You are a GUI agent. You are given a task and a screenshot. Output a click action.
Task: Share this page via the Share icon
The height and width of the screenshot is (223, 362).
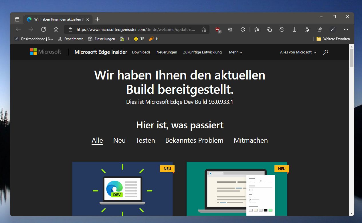click(x=320, y=29)
